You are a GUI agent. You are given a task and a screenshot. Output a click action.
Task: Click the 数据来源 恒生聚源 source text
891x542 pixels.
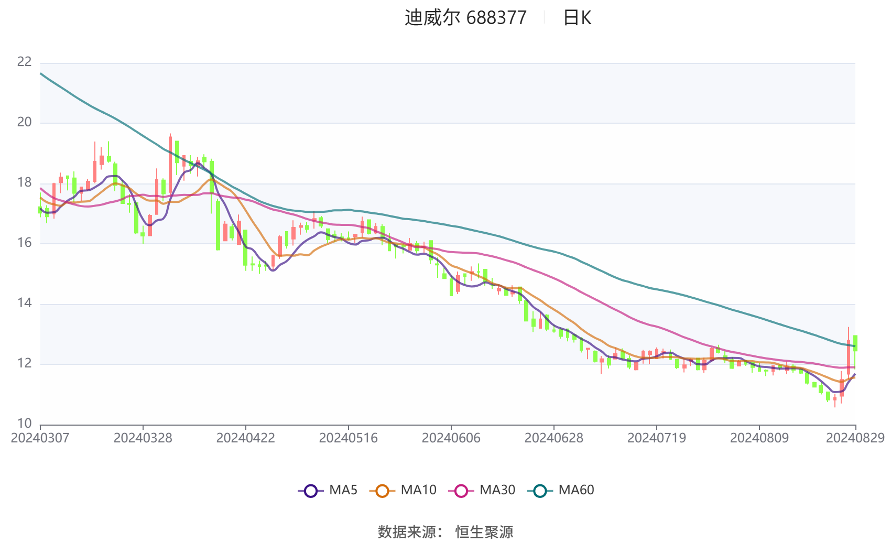pyautogui.click(x=446, y=532)
